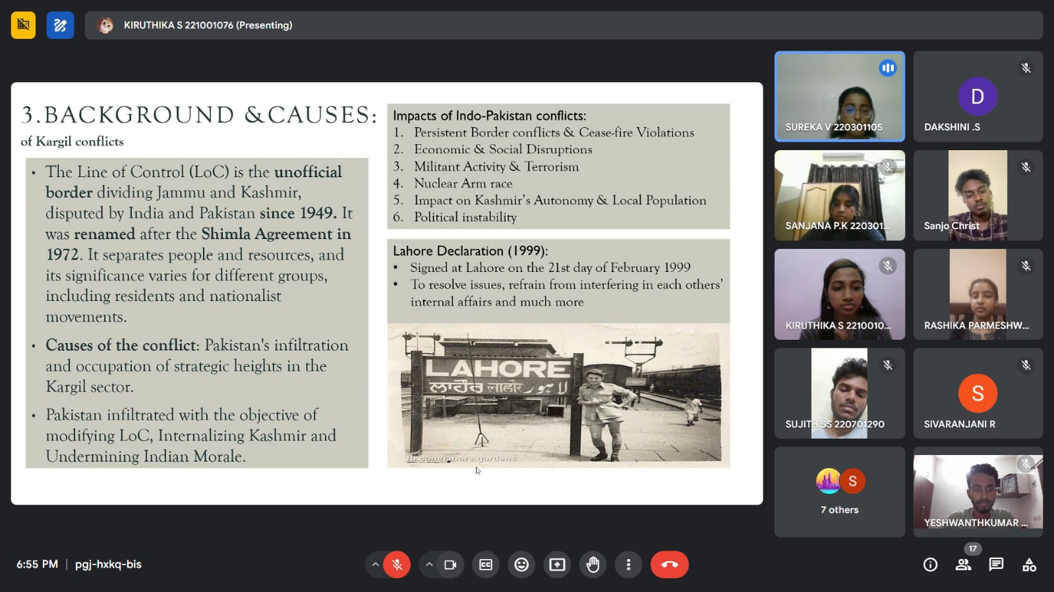Select SIVARANJANI R participant tile
The height and width of the screenshot is (592, 1054).
(x=978, y=393)
